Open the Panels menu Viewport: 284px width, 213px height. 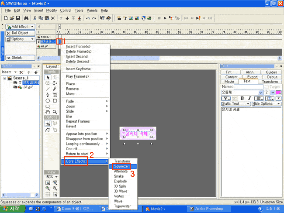click(92, 10)
